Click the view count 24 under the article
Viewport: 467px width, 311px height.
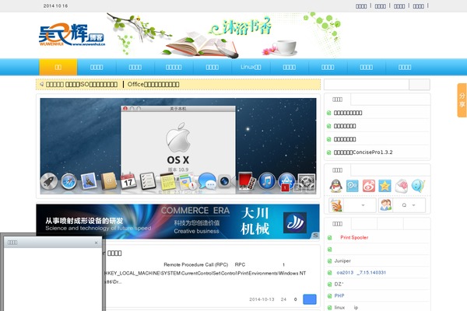pos(283,299)
